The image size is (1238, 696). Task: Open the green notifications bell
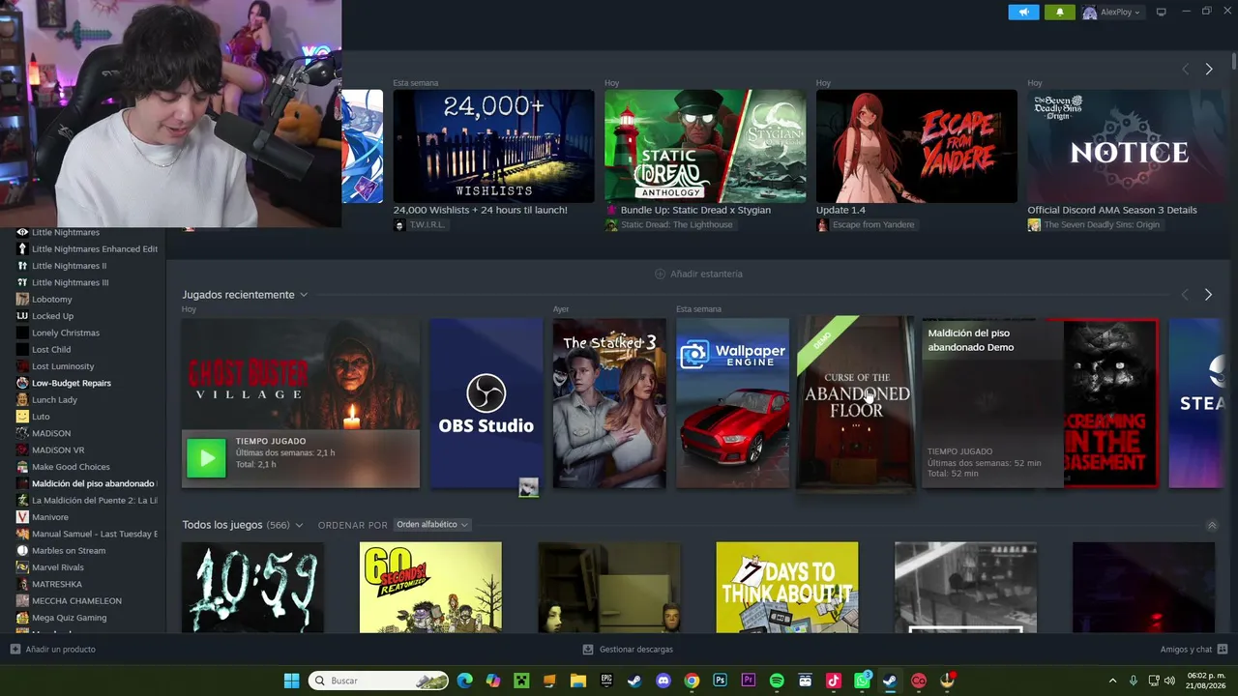1059,13
